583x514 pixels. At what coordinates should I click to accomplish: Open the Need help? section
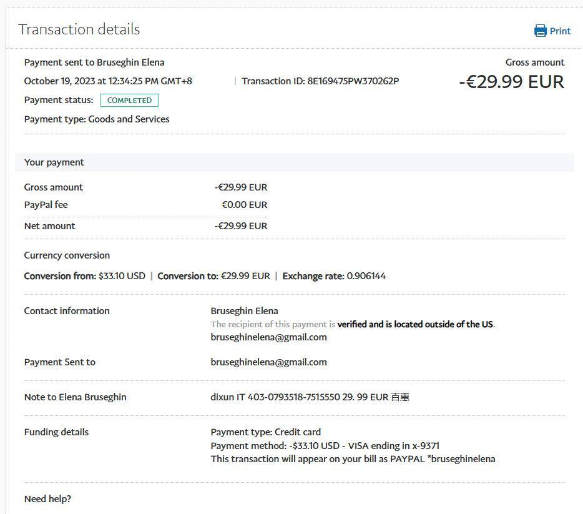pos(47,499)
